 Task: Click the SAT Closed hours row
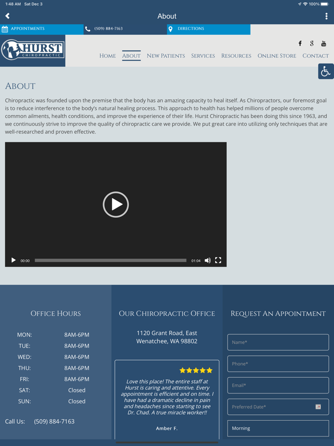(52, 390)
